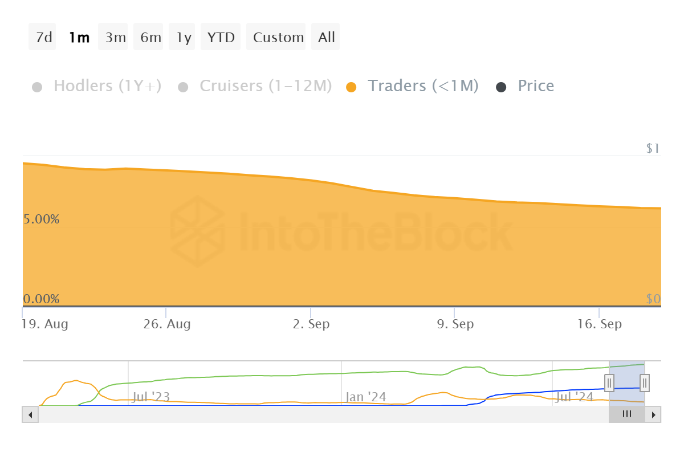This screenshot has width=684, height=456.
Task: Click the scrollbar left arrow
Action: (x=30, y=414)
